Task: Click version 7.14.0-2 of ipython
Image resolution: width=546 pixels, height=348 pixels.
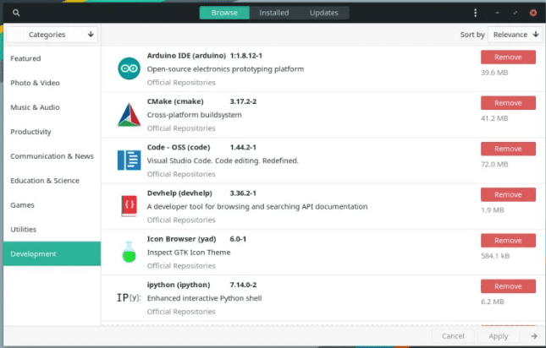Action: 243,285
